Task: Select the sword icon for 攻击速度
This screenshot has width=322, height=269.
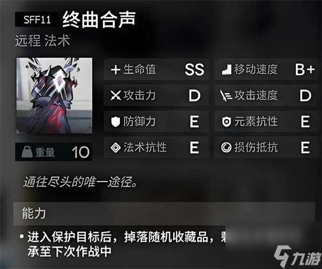Action: [x=226, y=96]
